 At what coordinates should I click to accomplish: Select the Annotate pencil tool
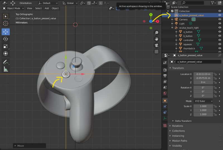(x=6, y=62)
